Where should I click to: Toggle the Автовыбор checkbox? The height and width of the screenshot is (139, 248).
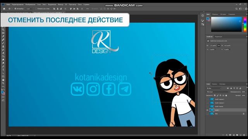(15, 9)
